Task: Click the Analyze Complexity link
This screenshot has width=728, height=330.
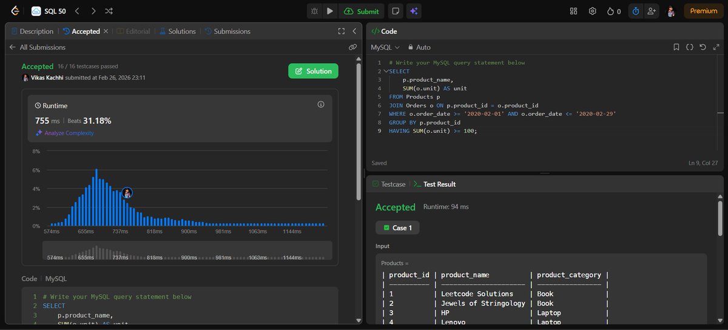Action: 65,133
